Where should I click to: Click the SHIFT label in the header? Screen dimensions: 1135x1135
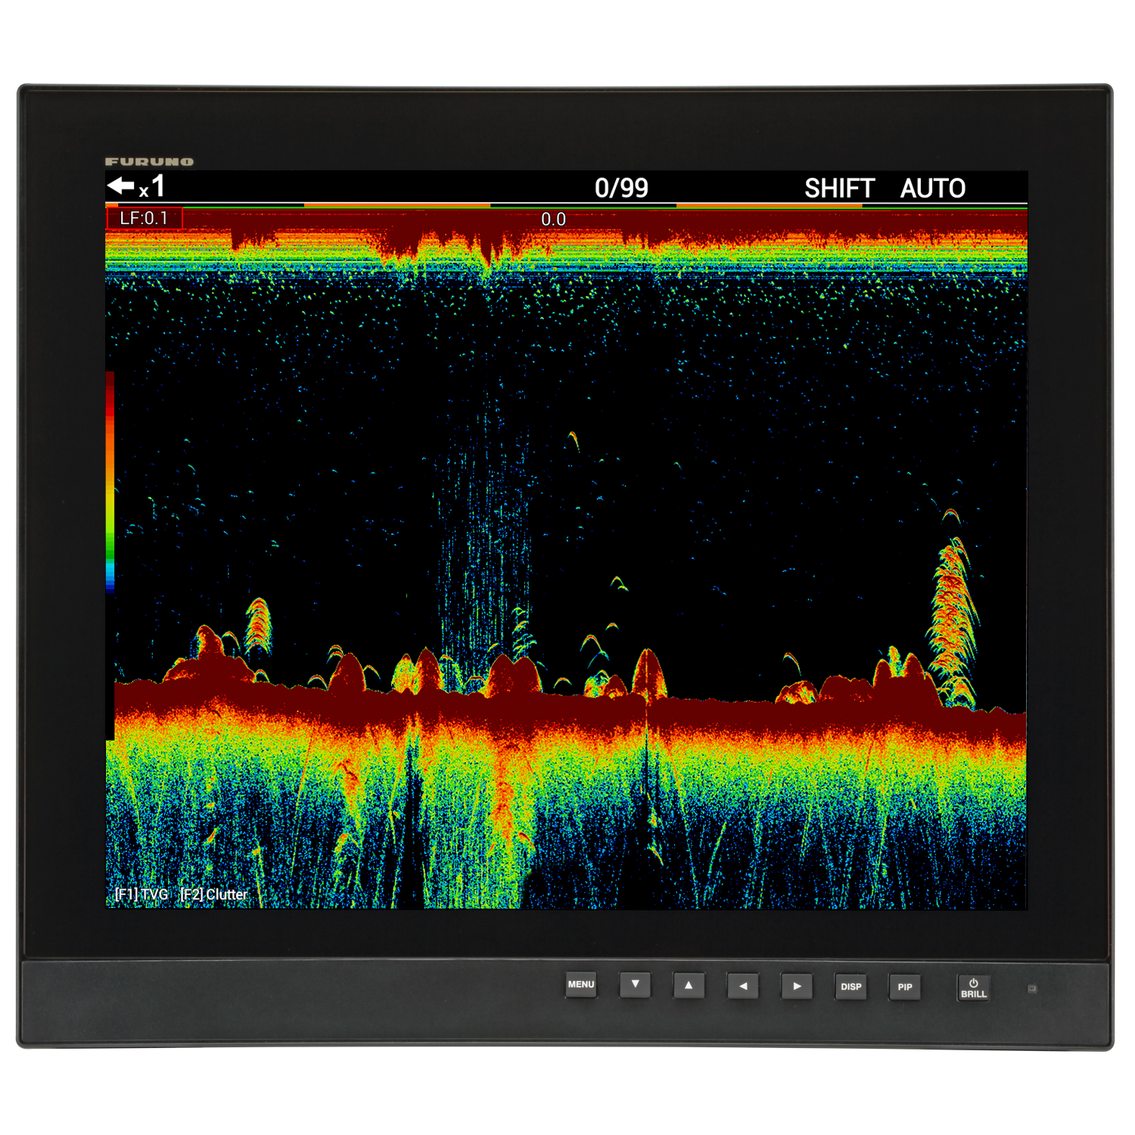coord(839,188)
